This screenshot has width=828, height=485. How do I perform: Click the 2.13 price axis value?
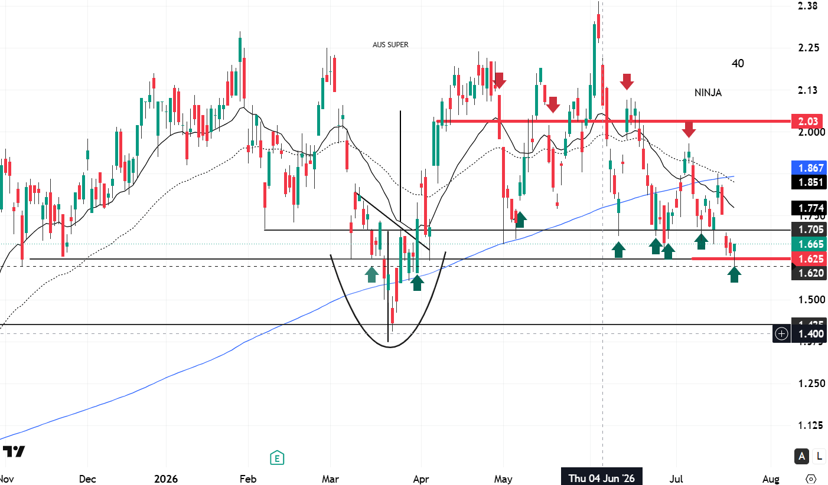(x=807, y=90)
